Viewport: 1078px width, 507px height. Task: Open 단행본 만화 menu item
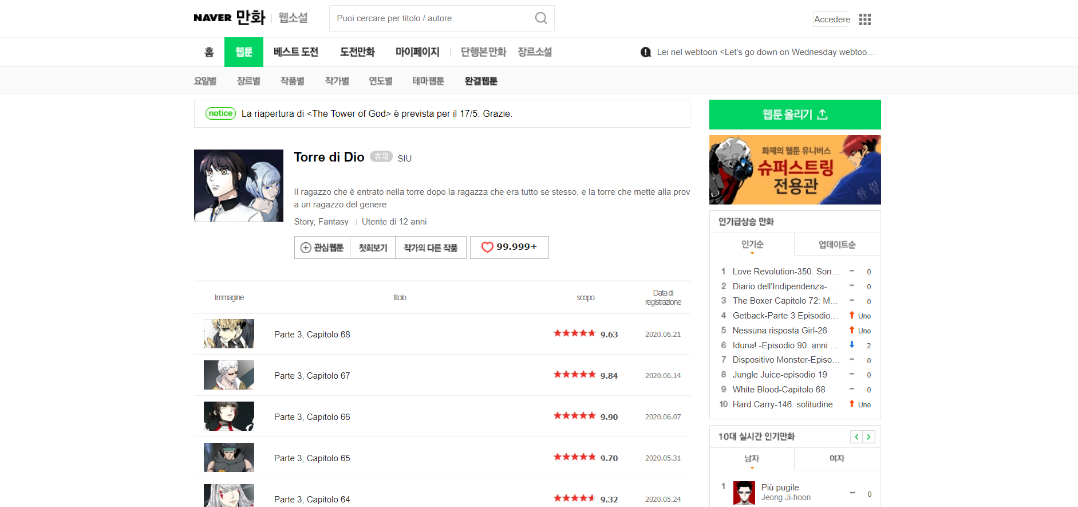(x=484, y=52)
